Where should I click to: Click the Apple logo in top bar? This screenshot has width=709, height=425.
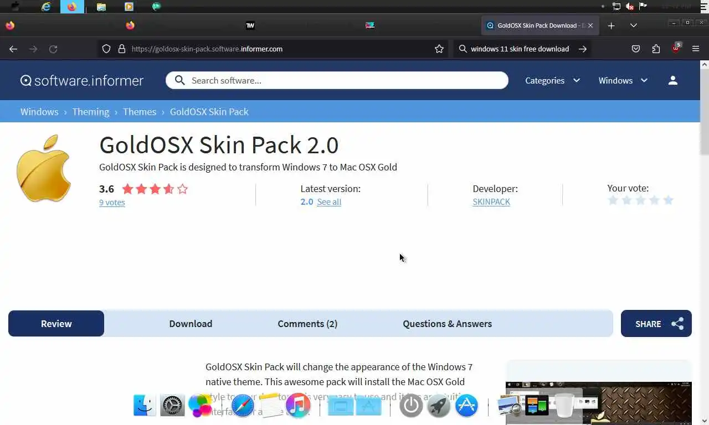click(15, 7)
